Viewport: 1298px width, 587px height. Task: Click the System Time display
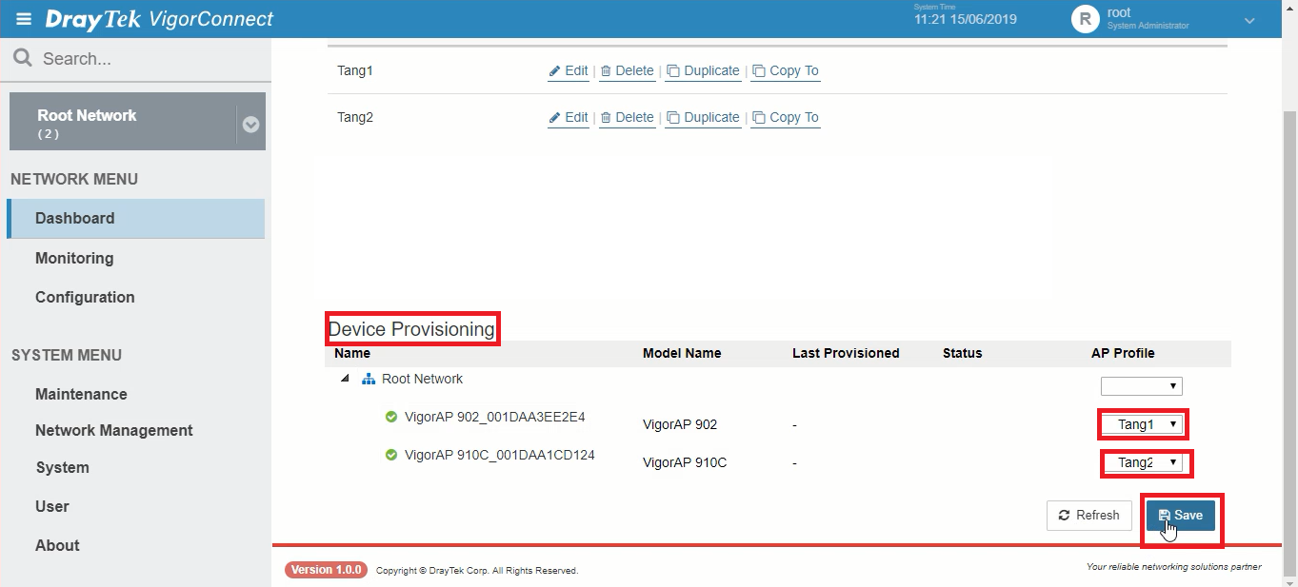point(966,15)
